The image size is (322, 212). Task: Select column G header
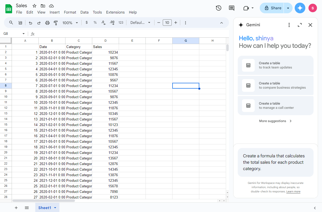click(186, 41)
